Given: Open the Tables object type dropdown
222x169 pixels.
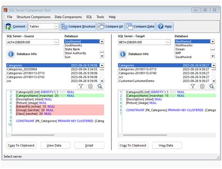Looking at the screenshot, I should coord(56,26).
